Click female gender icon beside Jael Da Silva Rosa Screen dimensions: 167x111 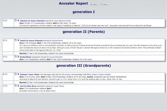tap(18, 87)
